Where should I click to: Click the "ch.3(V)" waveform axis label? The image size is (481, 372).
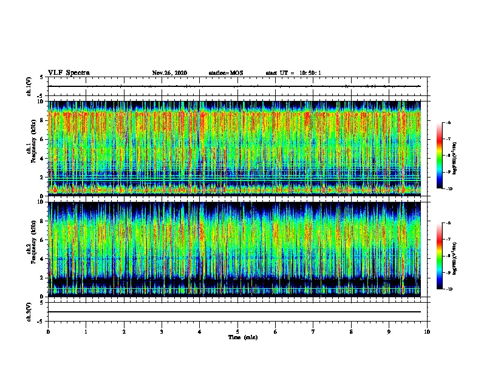pos(29,312)
